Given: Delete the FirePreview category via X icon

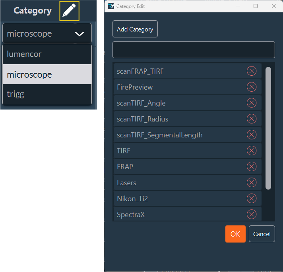Looking at the screenshot, I should pos(252,87).
